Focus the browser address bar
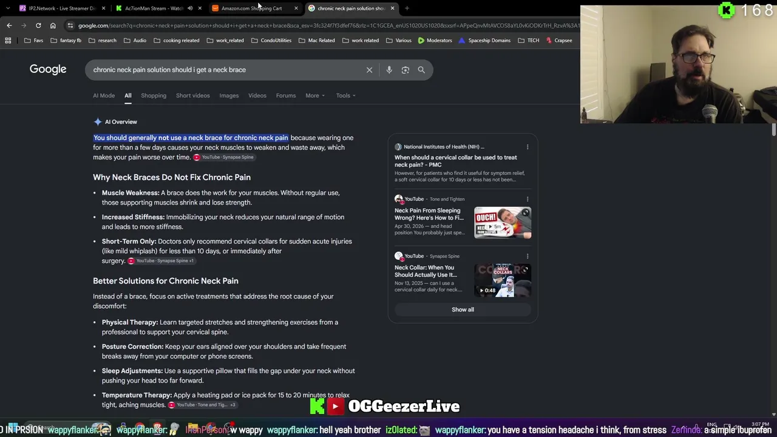The height and width of the screenshot is (437, 777). coord(328,25)
